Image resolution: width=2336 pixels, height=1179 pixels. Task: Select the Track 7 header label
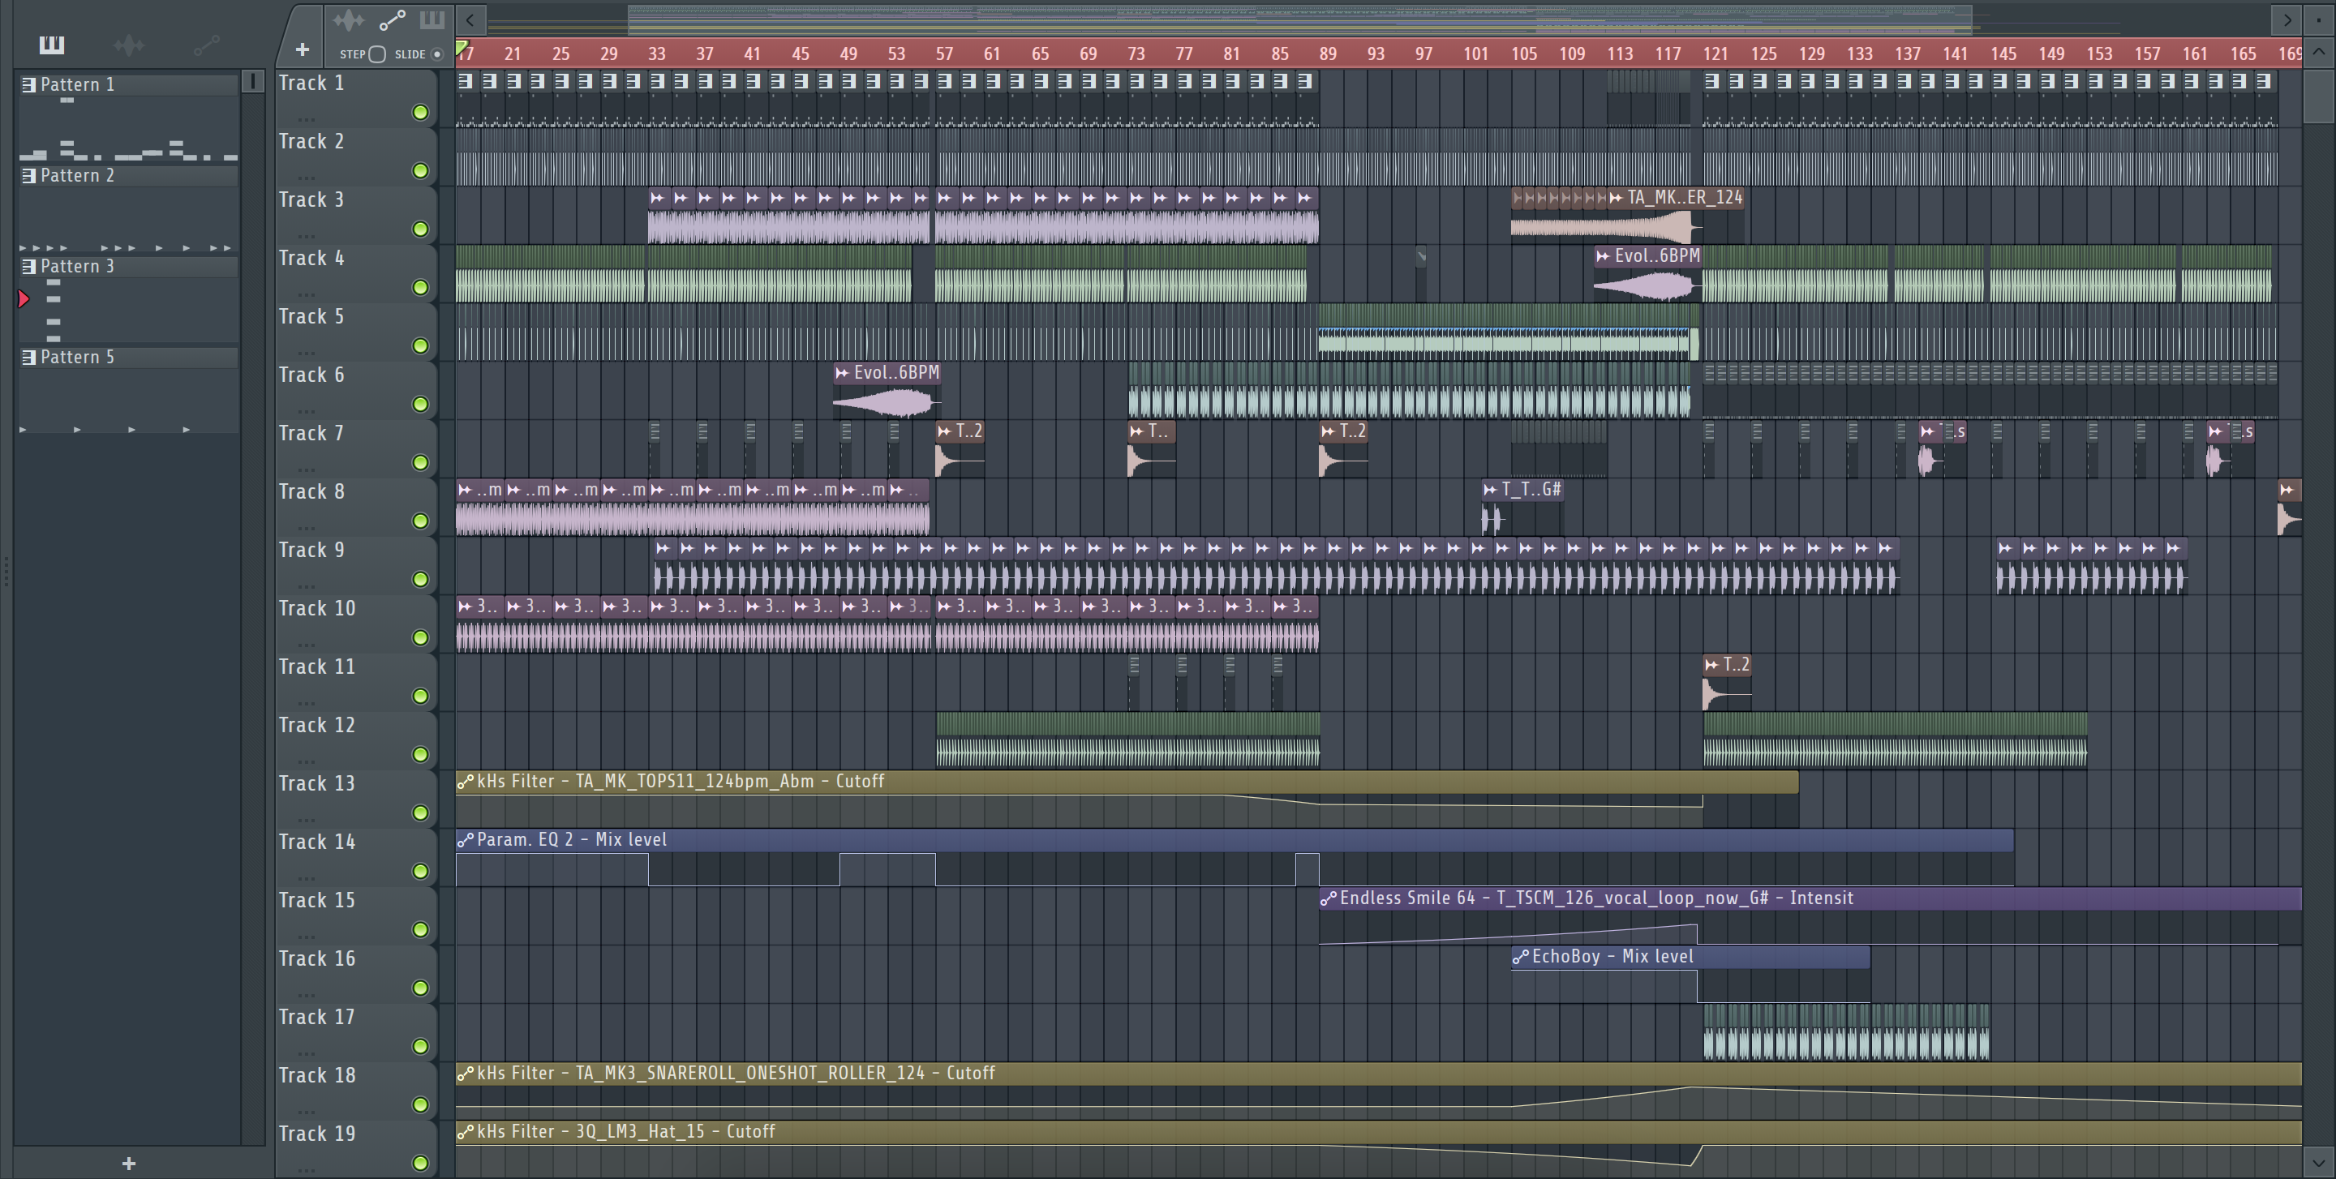(x=311, y=433)
